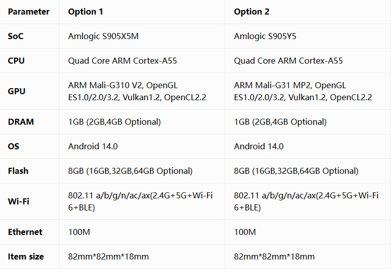Select the Item size row label
Image resolution: width=391 pixels, height=269 pixels.
tap(26, 256)
